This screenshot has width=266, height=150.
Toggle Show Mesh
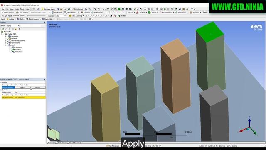pos(70,12)
